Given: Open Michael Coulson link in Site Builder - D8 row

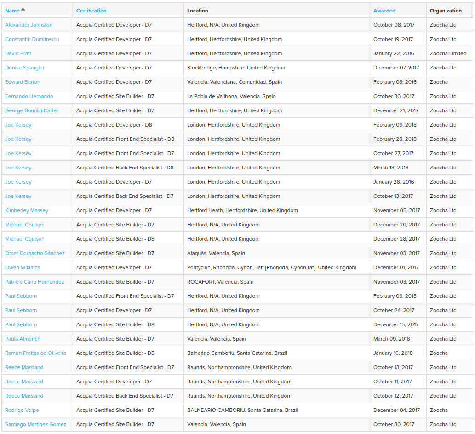Looking at the screenshot, I should 25,239.
